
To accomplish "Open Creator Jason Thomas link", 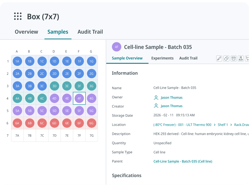I will pos(172,106).
